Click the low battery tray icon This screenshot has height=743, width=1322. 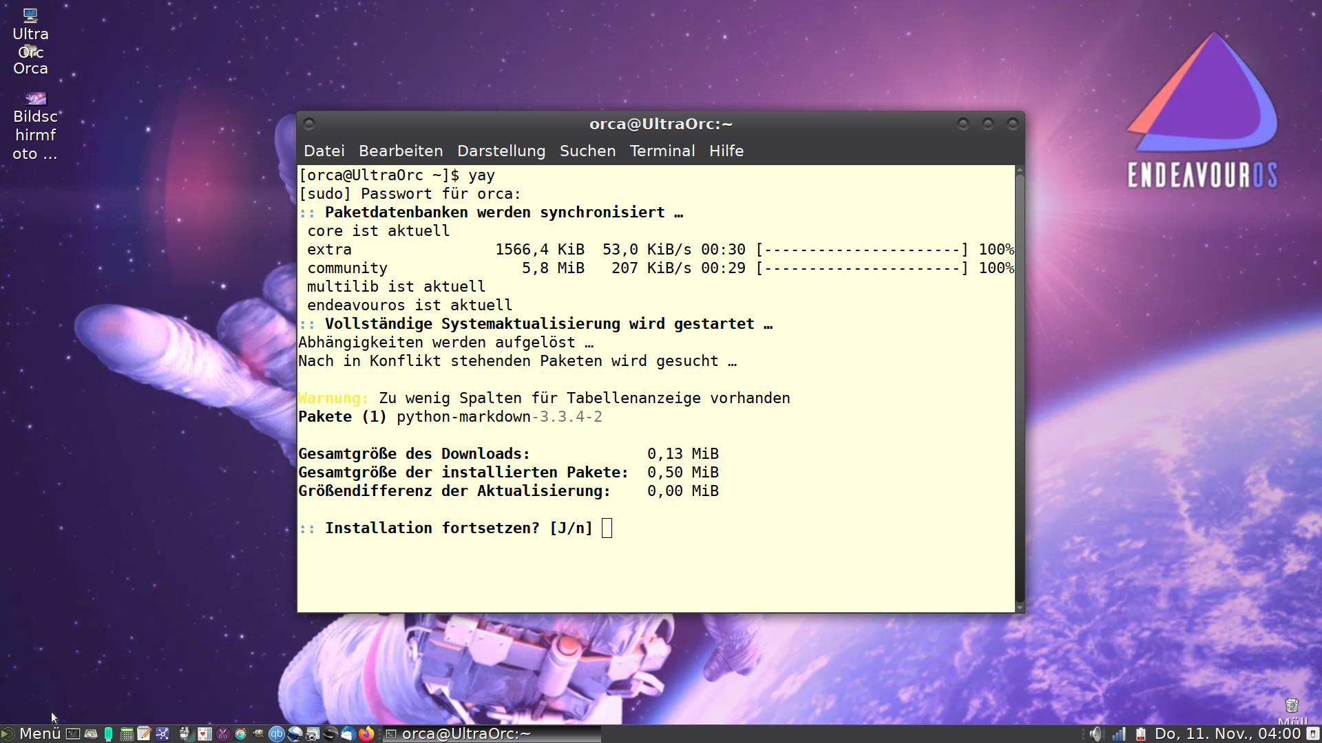pyautogui.click(x=1141, y=734)
